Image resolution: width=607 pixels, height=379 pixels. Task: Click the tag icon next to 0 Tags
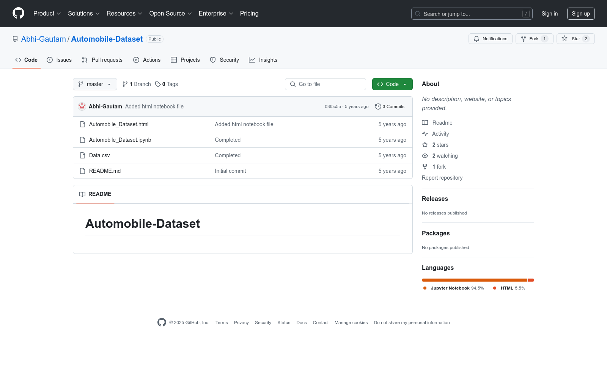point(158,84)
